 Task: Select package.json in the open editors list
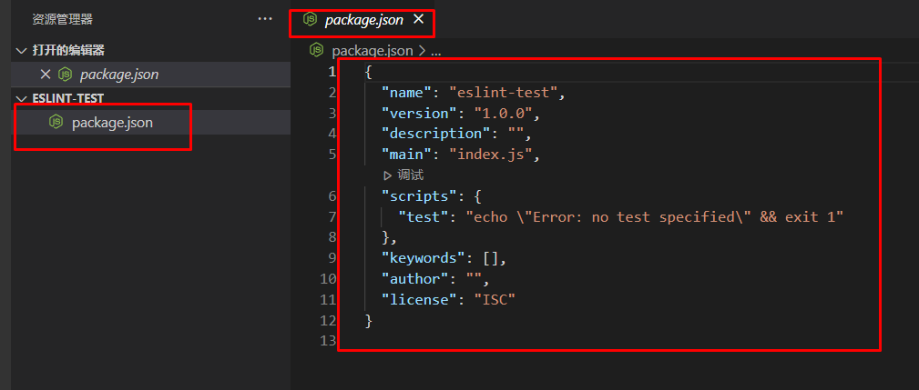(119, 75)
